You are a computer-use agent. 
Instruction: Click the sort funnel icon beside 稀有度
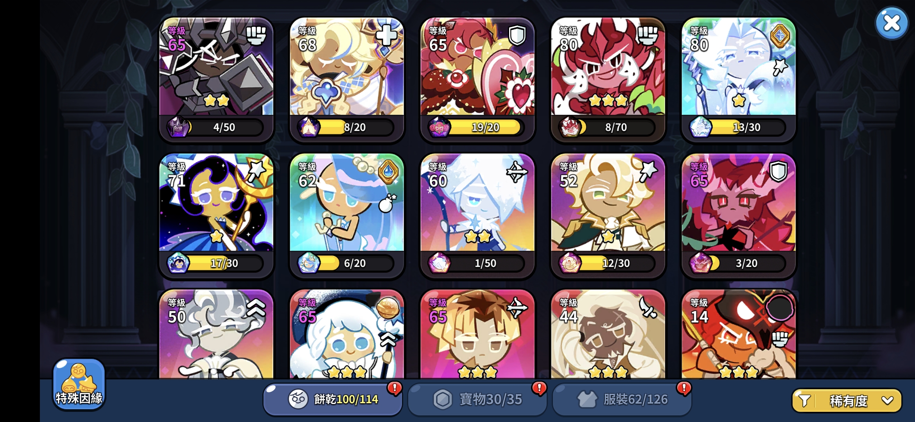(804, 401)
